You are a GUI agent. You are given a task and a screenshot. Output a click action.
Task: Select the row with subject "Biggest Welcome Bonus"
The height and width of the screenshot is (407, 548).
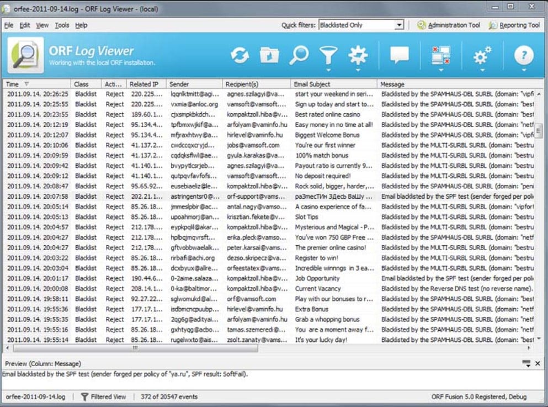click(x=269, y=135)
